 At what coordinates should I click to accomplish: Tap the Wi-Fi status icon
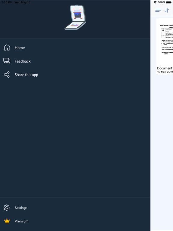155,2
